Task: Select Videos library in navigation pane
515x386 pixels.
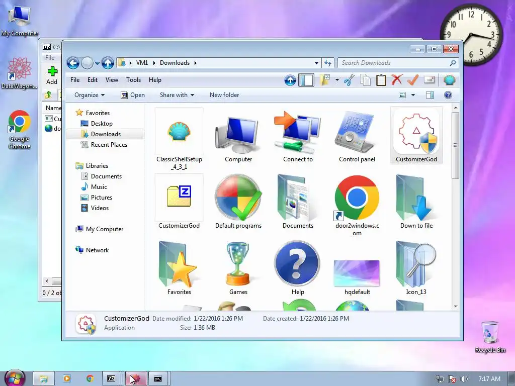Action: pos(100,208)
